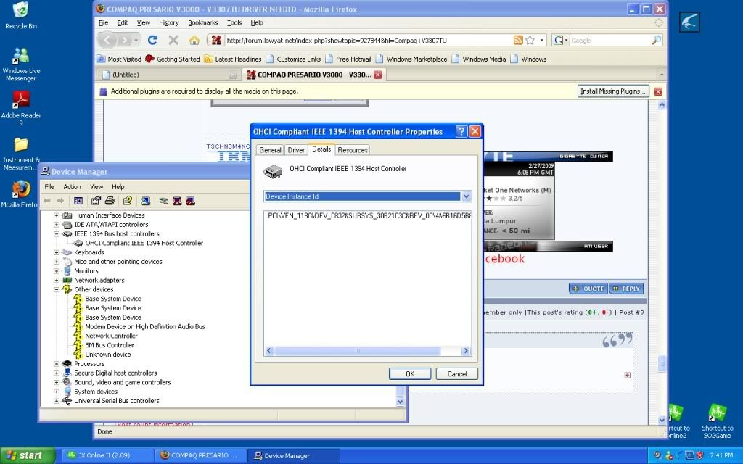Open Recycle Bin desktop icon

coord(20,16)
